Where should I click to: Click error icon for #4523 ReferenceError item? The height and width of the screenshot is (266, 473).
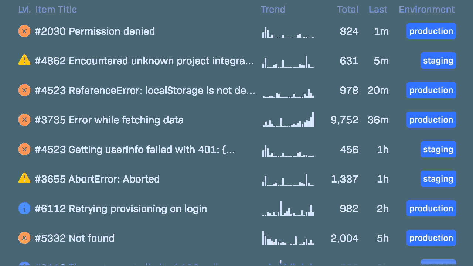[x=24, y=90]
